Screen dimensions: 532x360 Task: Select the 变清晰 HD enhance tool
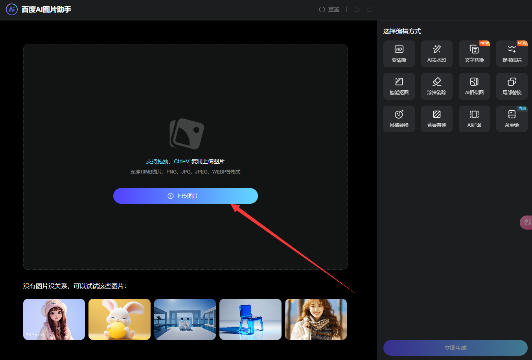pyautogui.click(x=399, y=54)
